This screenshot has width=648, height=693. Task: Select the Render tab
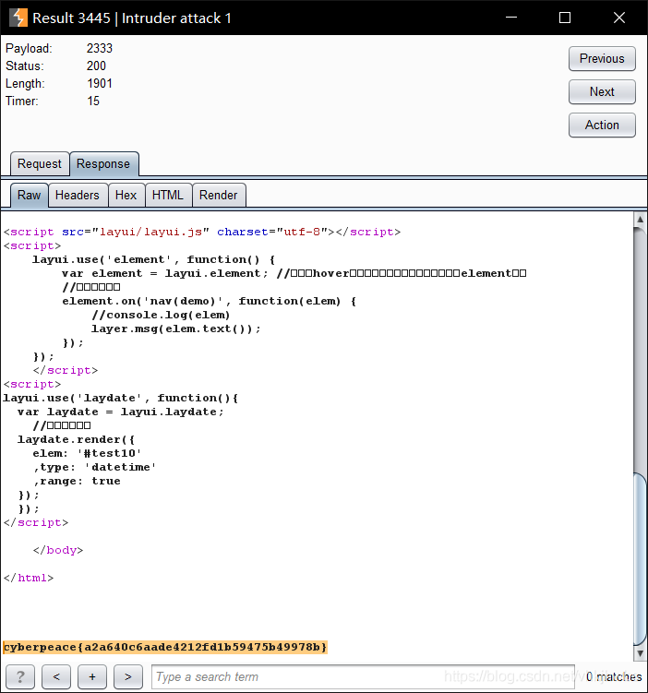coord(219,195)
